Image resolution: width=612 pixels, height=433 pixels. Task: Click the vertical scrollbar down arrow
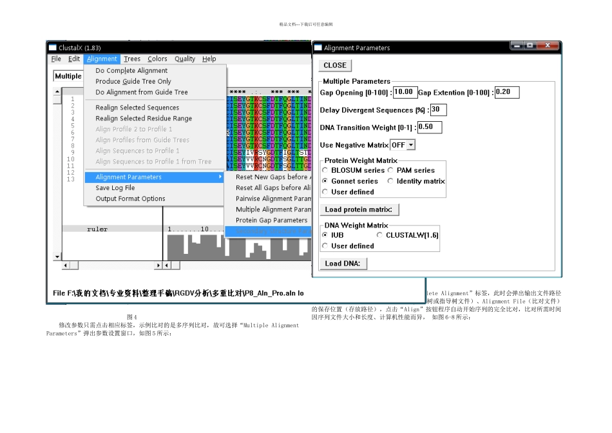pyautogui.click(x=57, y=256)
